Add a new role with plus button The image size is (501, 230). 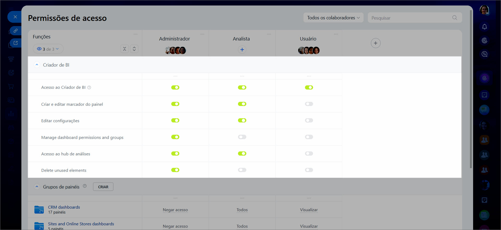tap(375, 43)
